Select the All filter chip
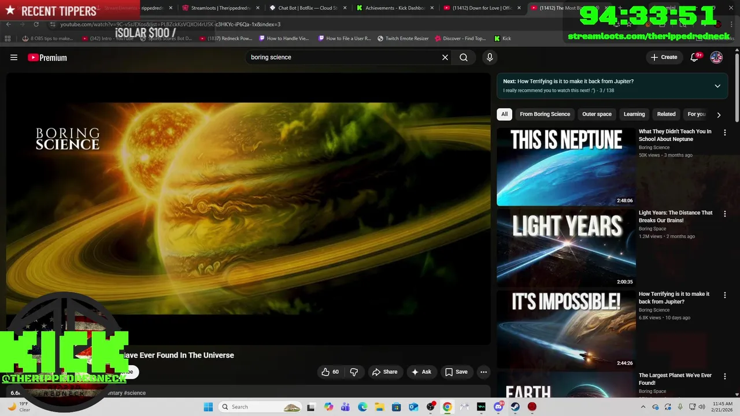This screenshot has height=416, width=740. [504, 114]
